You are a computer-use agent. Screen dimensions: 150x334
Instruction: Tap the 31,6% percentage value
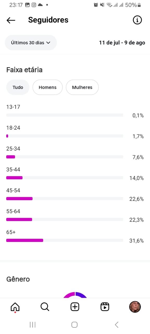[x=136, y=241]
